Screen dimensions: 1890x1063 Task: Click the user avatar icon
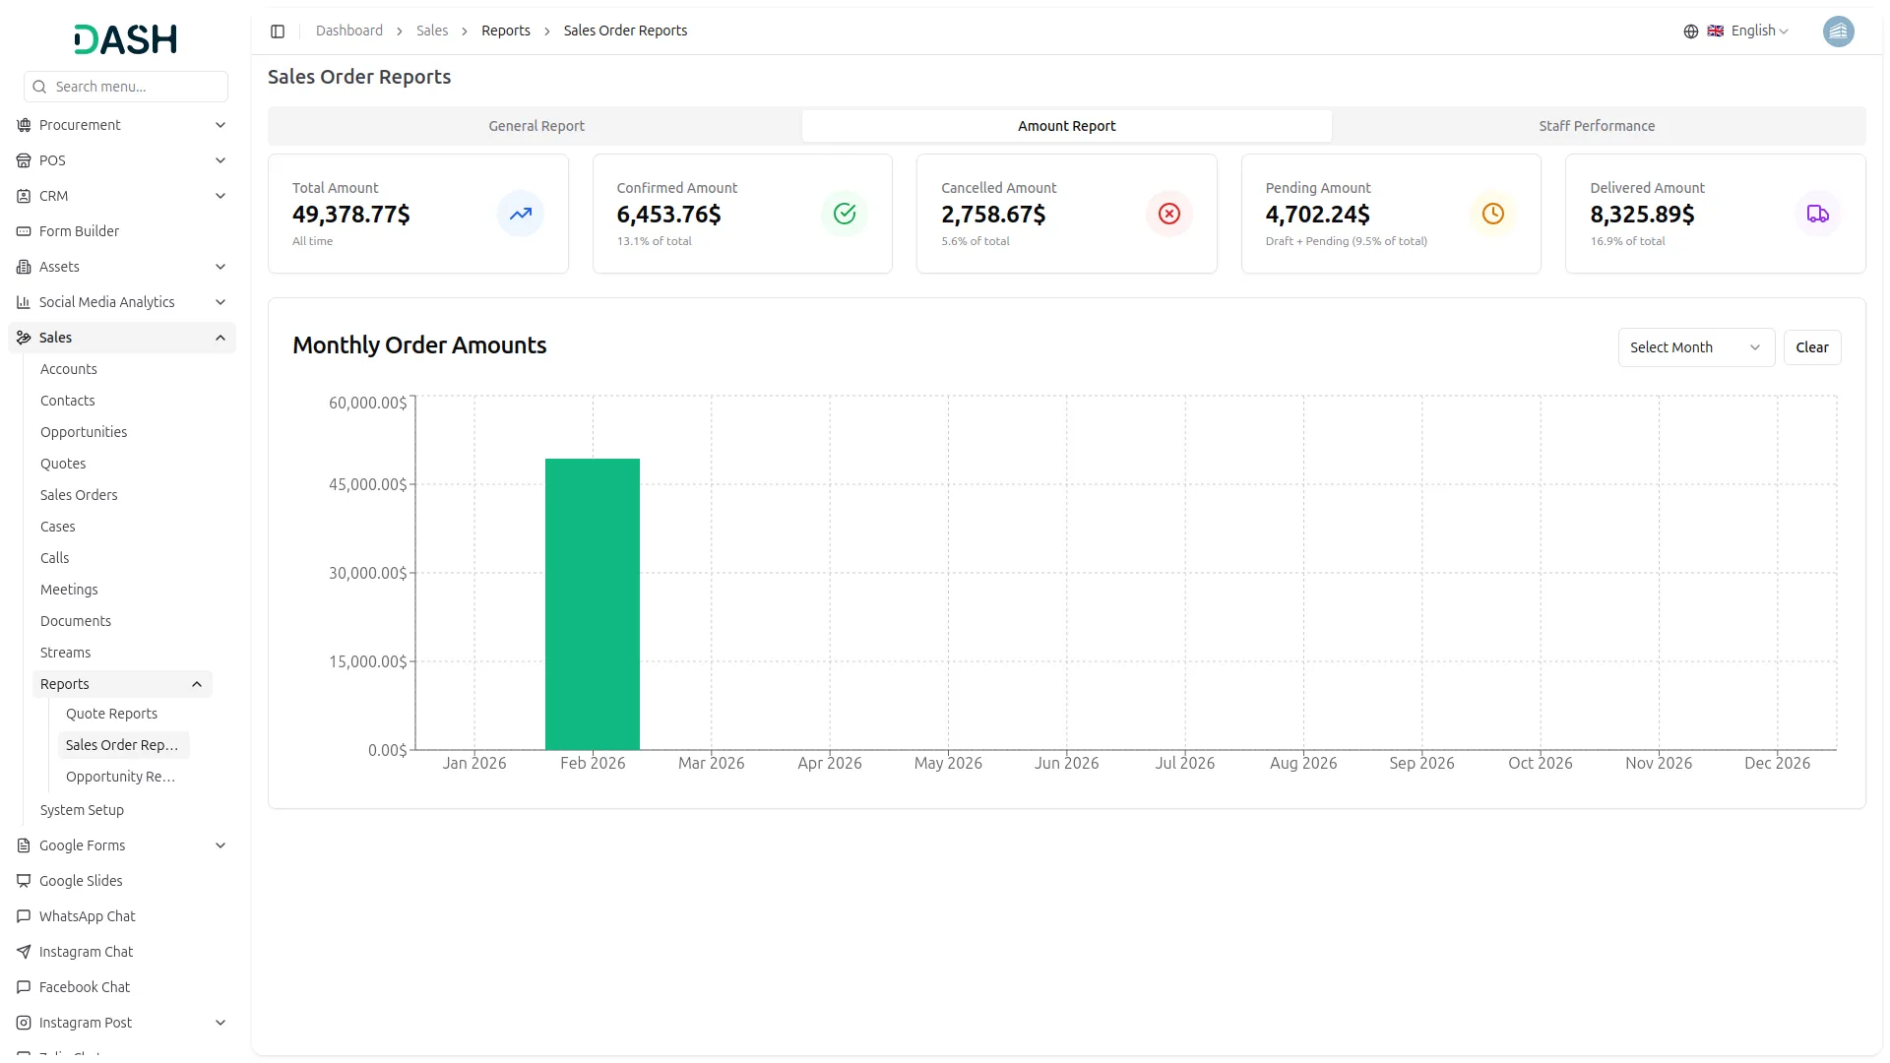pyautogui.click(x=1838, y=31)
